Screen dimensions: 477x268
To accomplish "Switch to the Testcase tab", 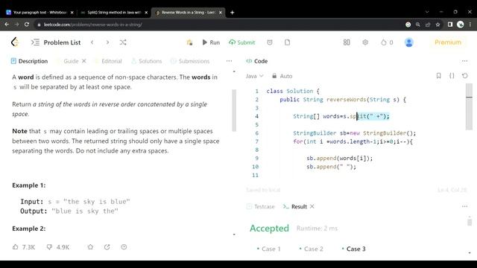I will 261,207.
